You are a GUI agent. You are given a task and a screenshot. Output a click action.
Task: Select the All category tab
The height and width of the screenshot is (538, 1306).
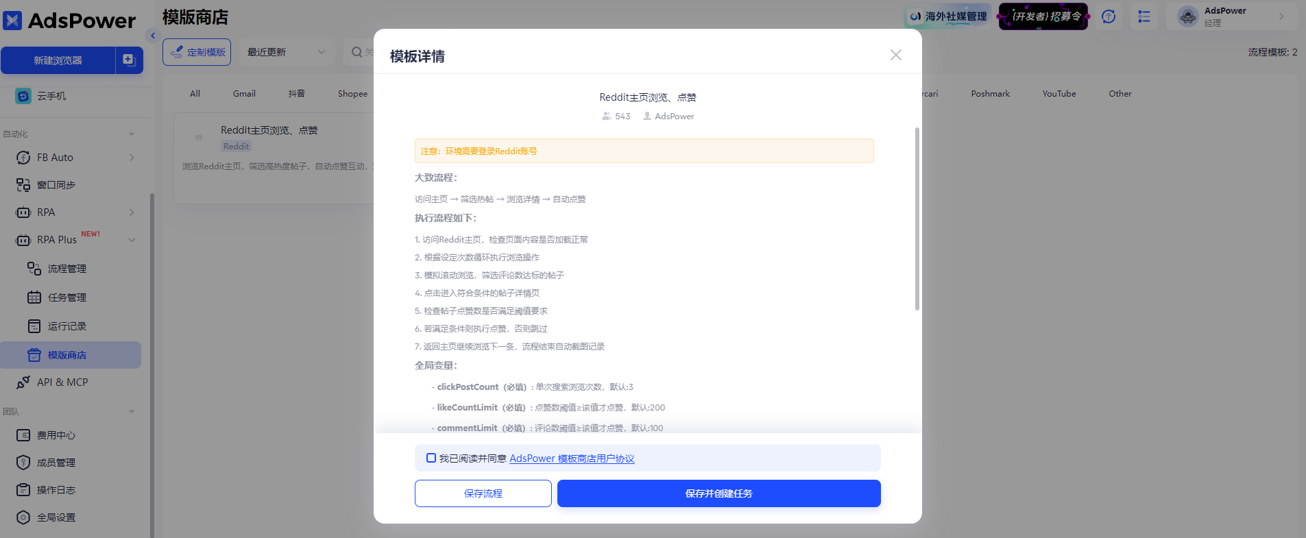pos(195,94)
